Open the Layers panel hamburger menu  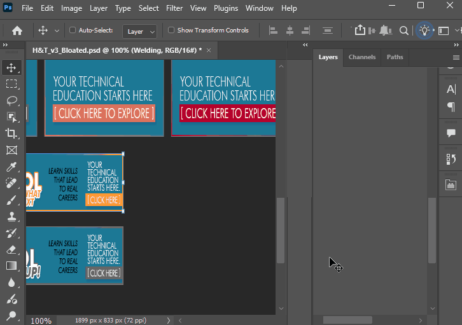(456, 57)
